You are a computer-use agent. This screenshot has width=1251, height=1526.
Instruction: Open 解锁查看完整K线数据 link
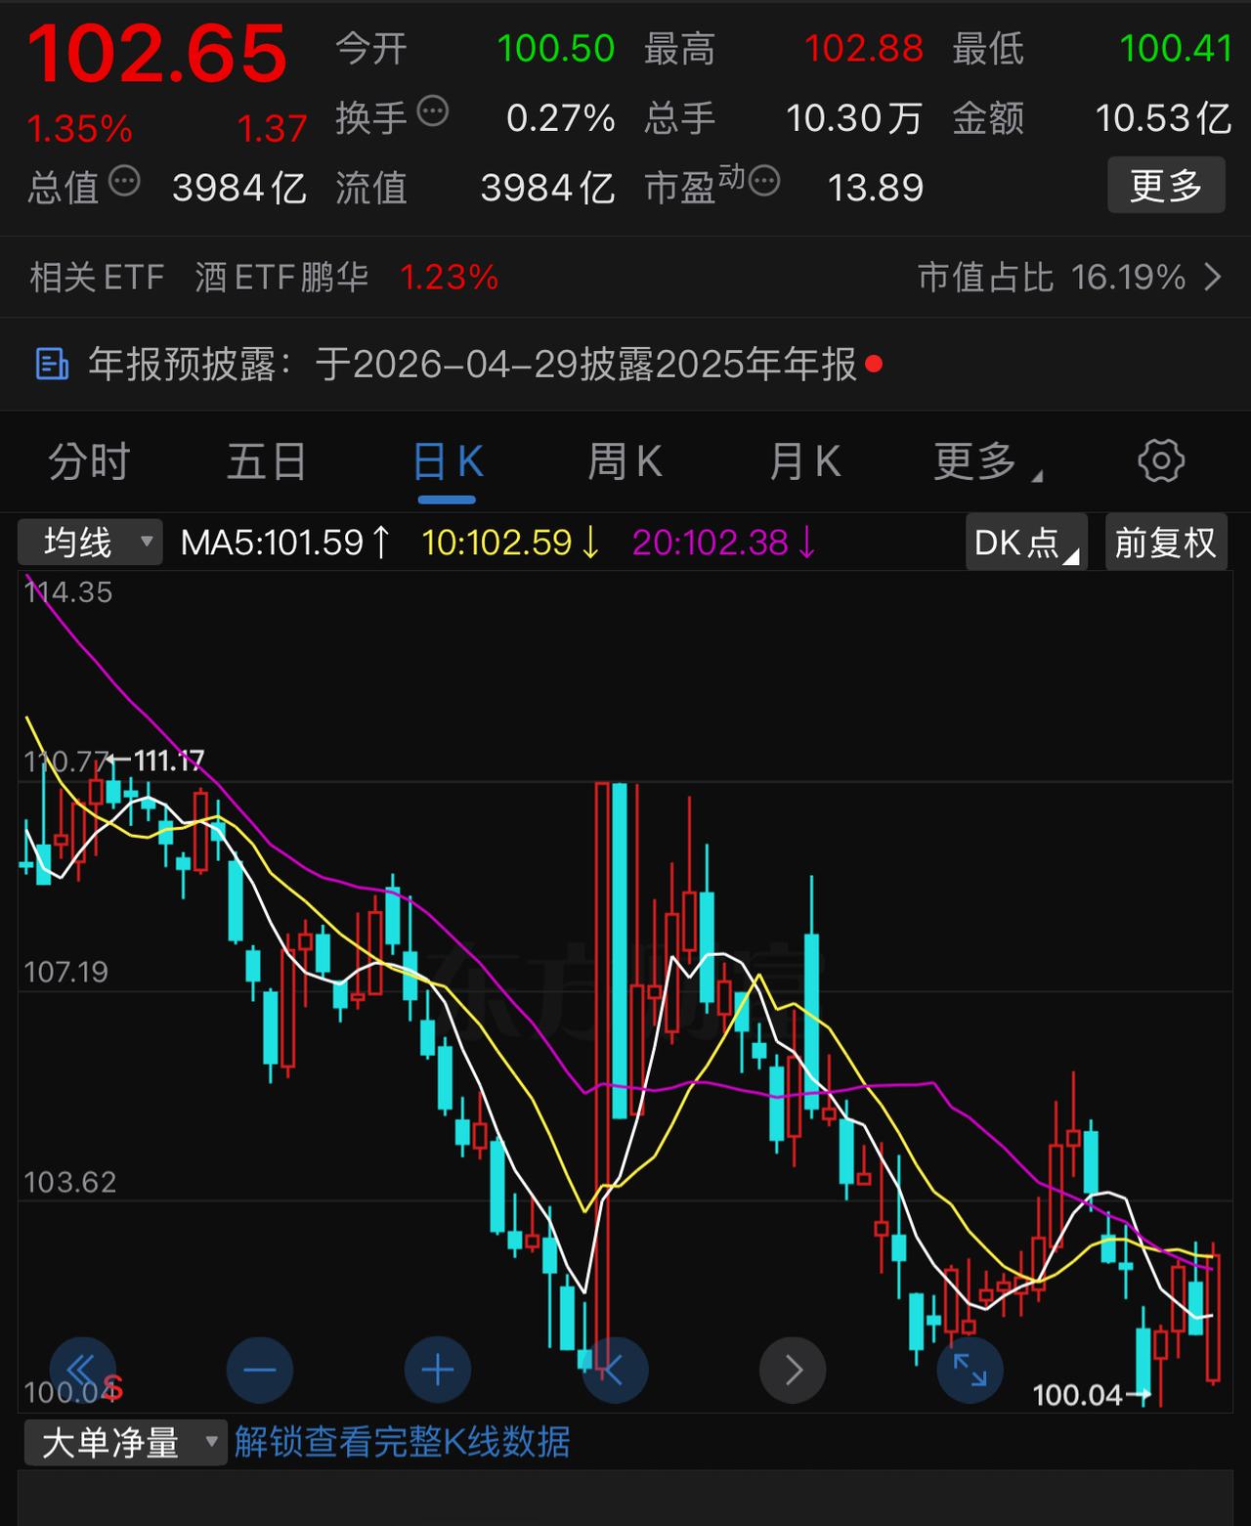click(x=402, y=1442)
